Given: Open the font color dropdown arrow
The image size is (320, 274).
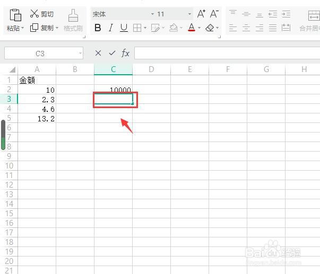Looking at the screenshot, I should coord(199,28).
